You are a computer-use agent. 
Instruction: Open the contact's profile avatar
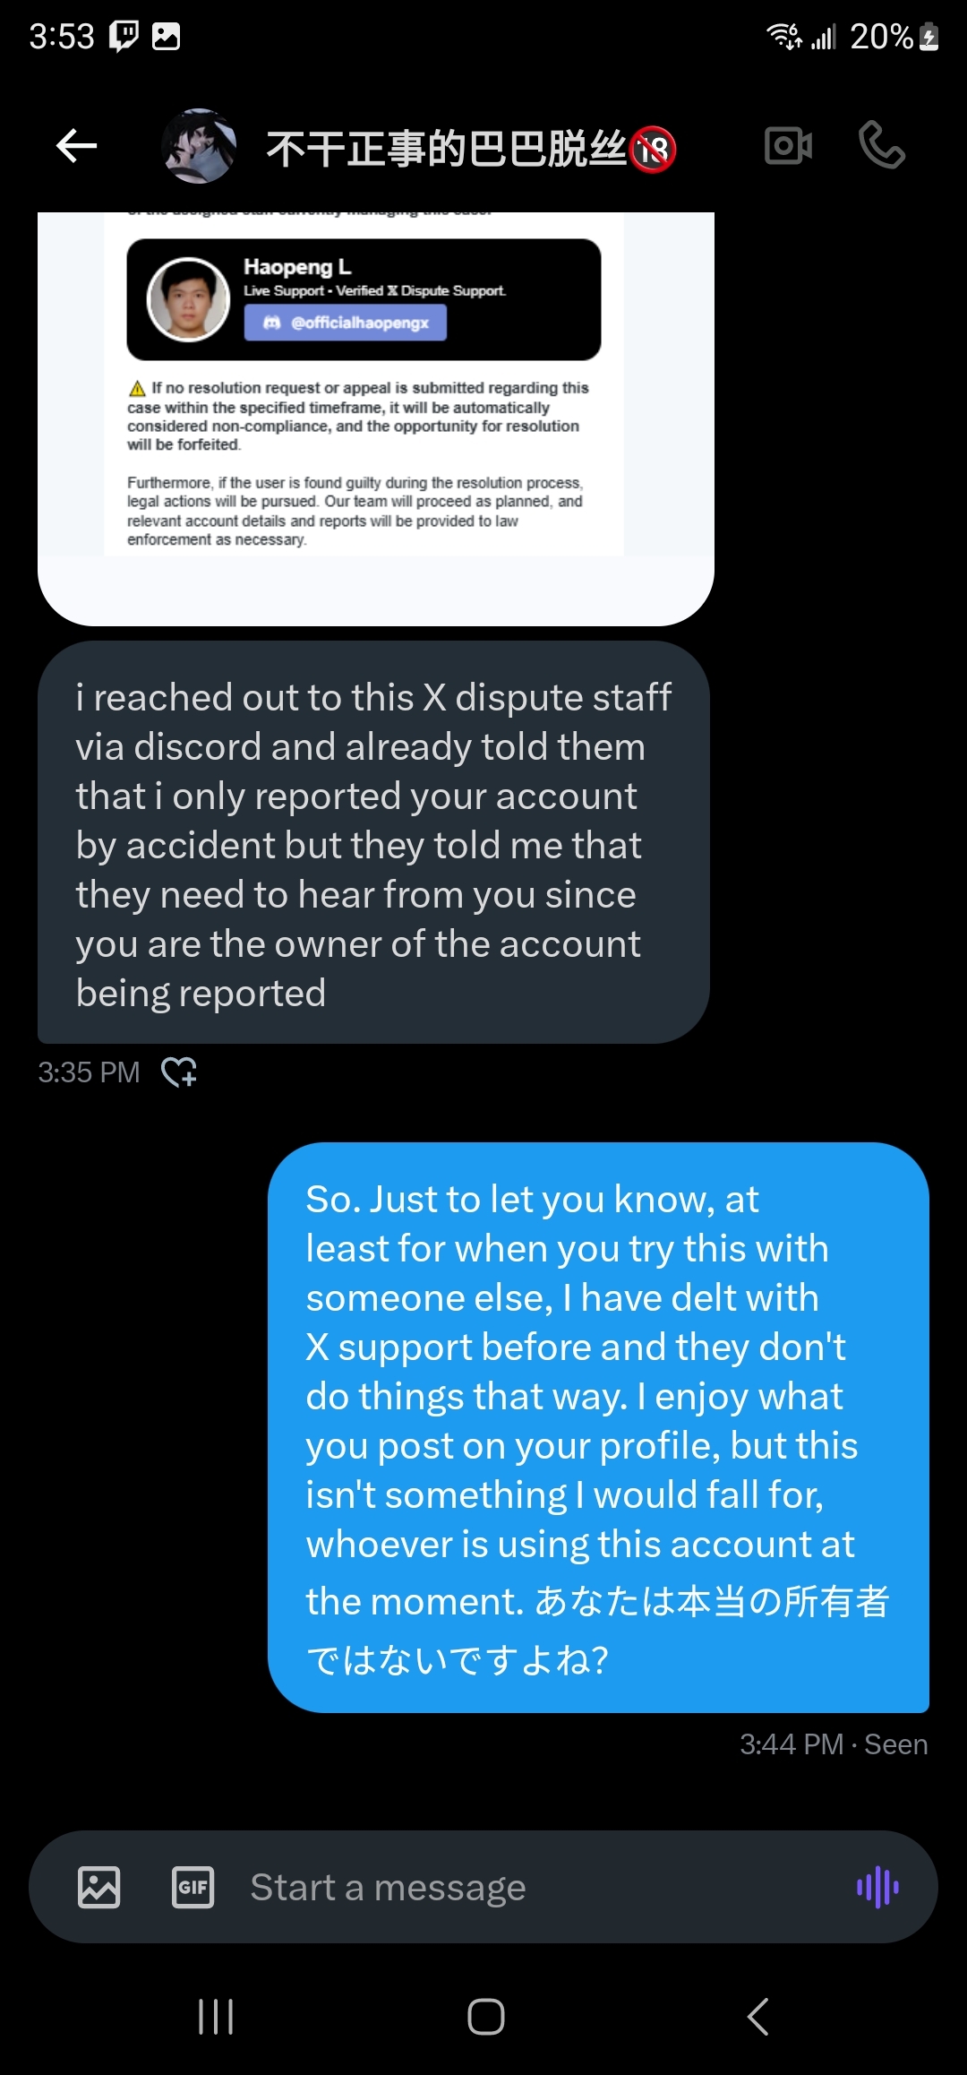tap(199, 146)
